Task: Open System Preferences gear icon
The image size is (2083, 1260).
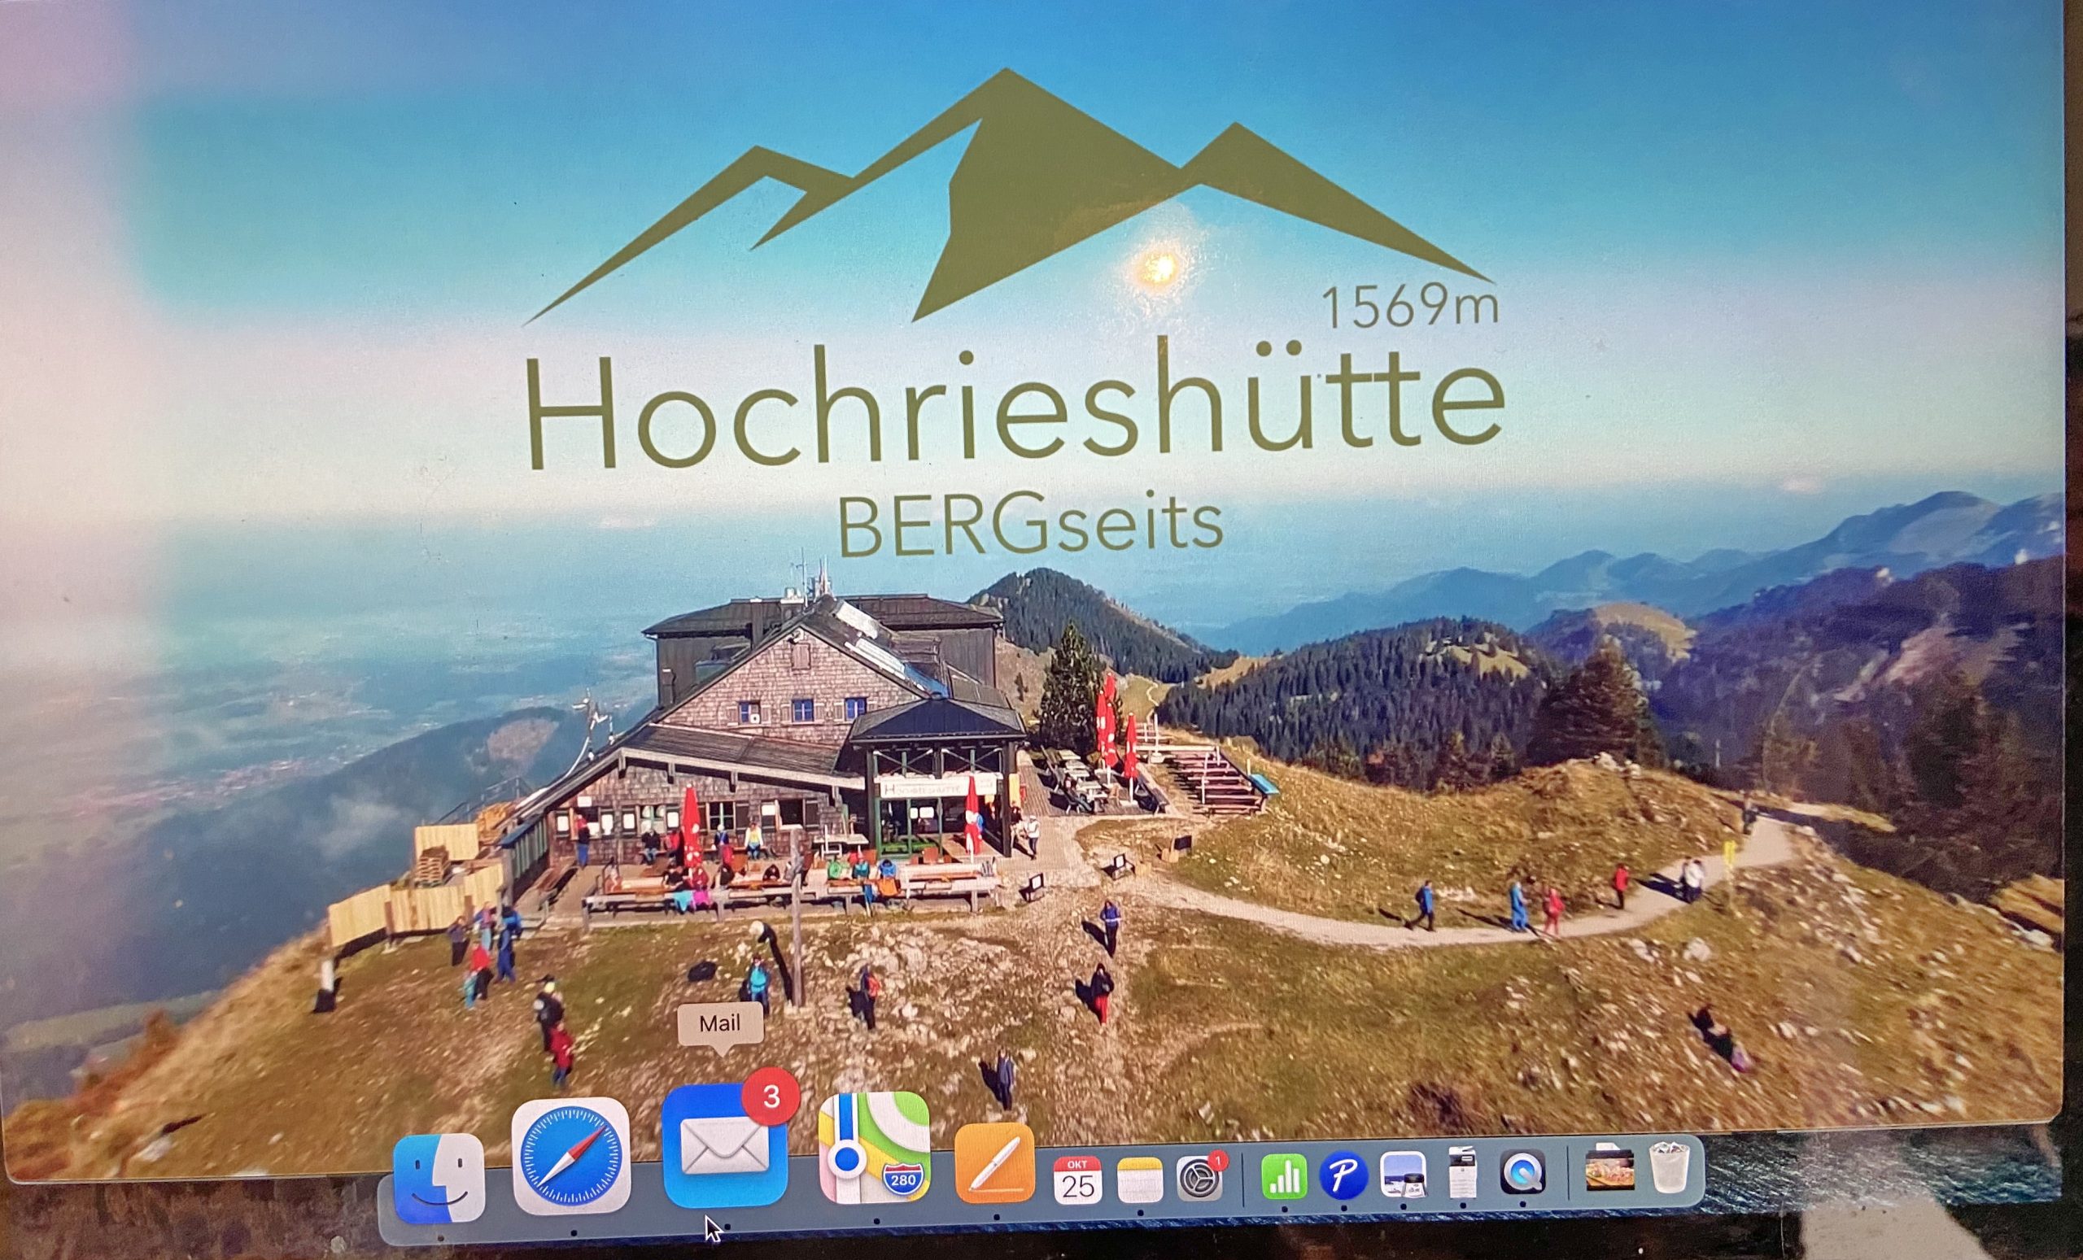Action: (x=1199, y=1177)
